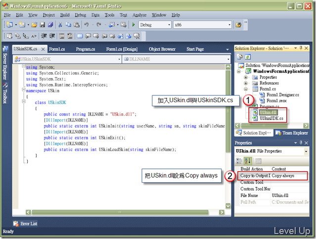
Task: Open the x86 platform dropdown
Action: tap(229, 25)
